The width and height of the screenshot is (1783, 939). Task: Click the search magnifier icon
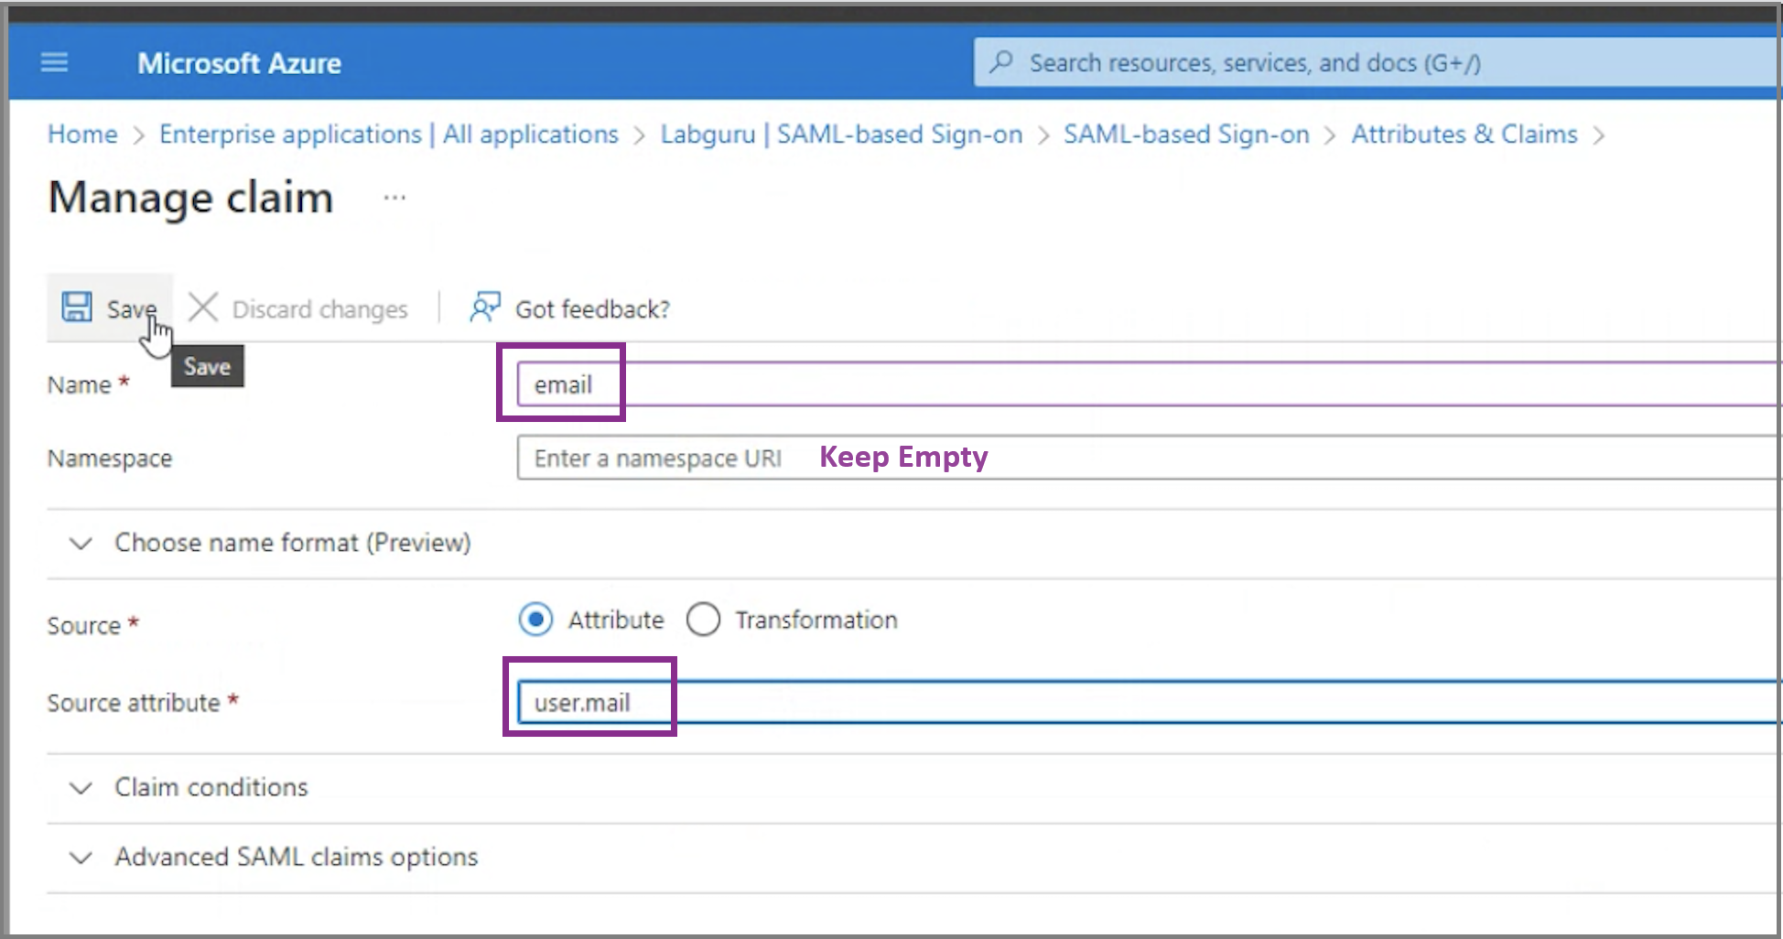[x=1001, y=62]
